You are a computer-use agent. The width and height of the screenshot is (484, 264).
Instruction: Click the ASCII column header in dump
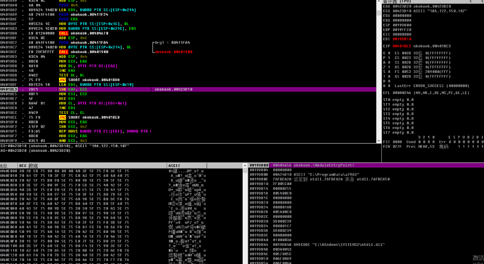pyautogui.click(x=187, y=166)
